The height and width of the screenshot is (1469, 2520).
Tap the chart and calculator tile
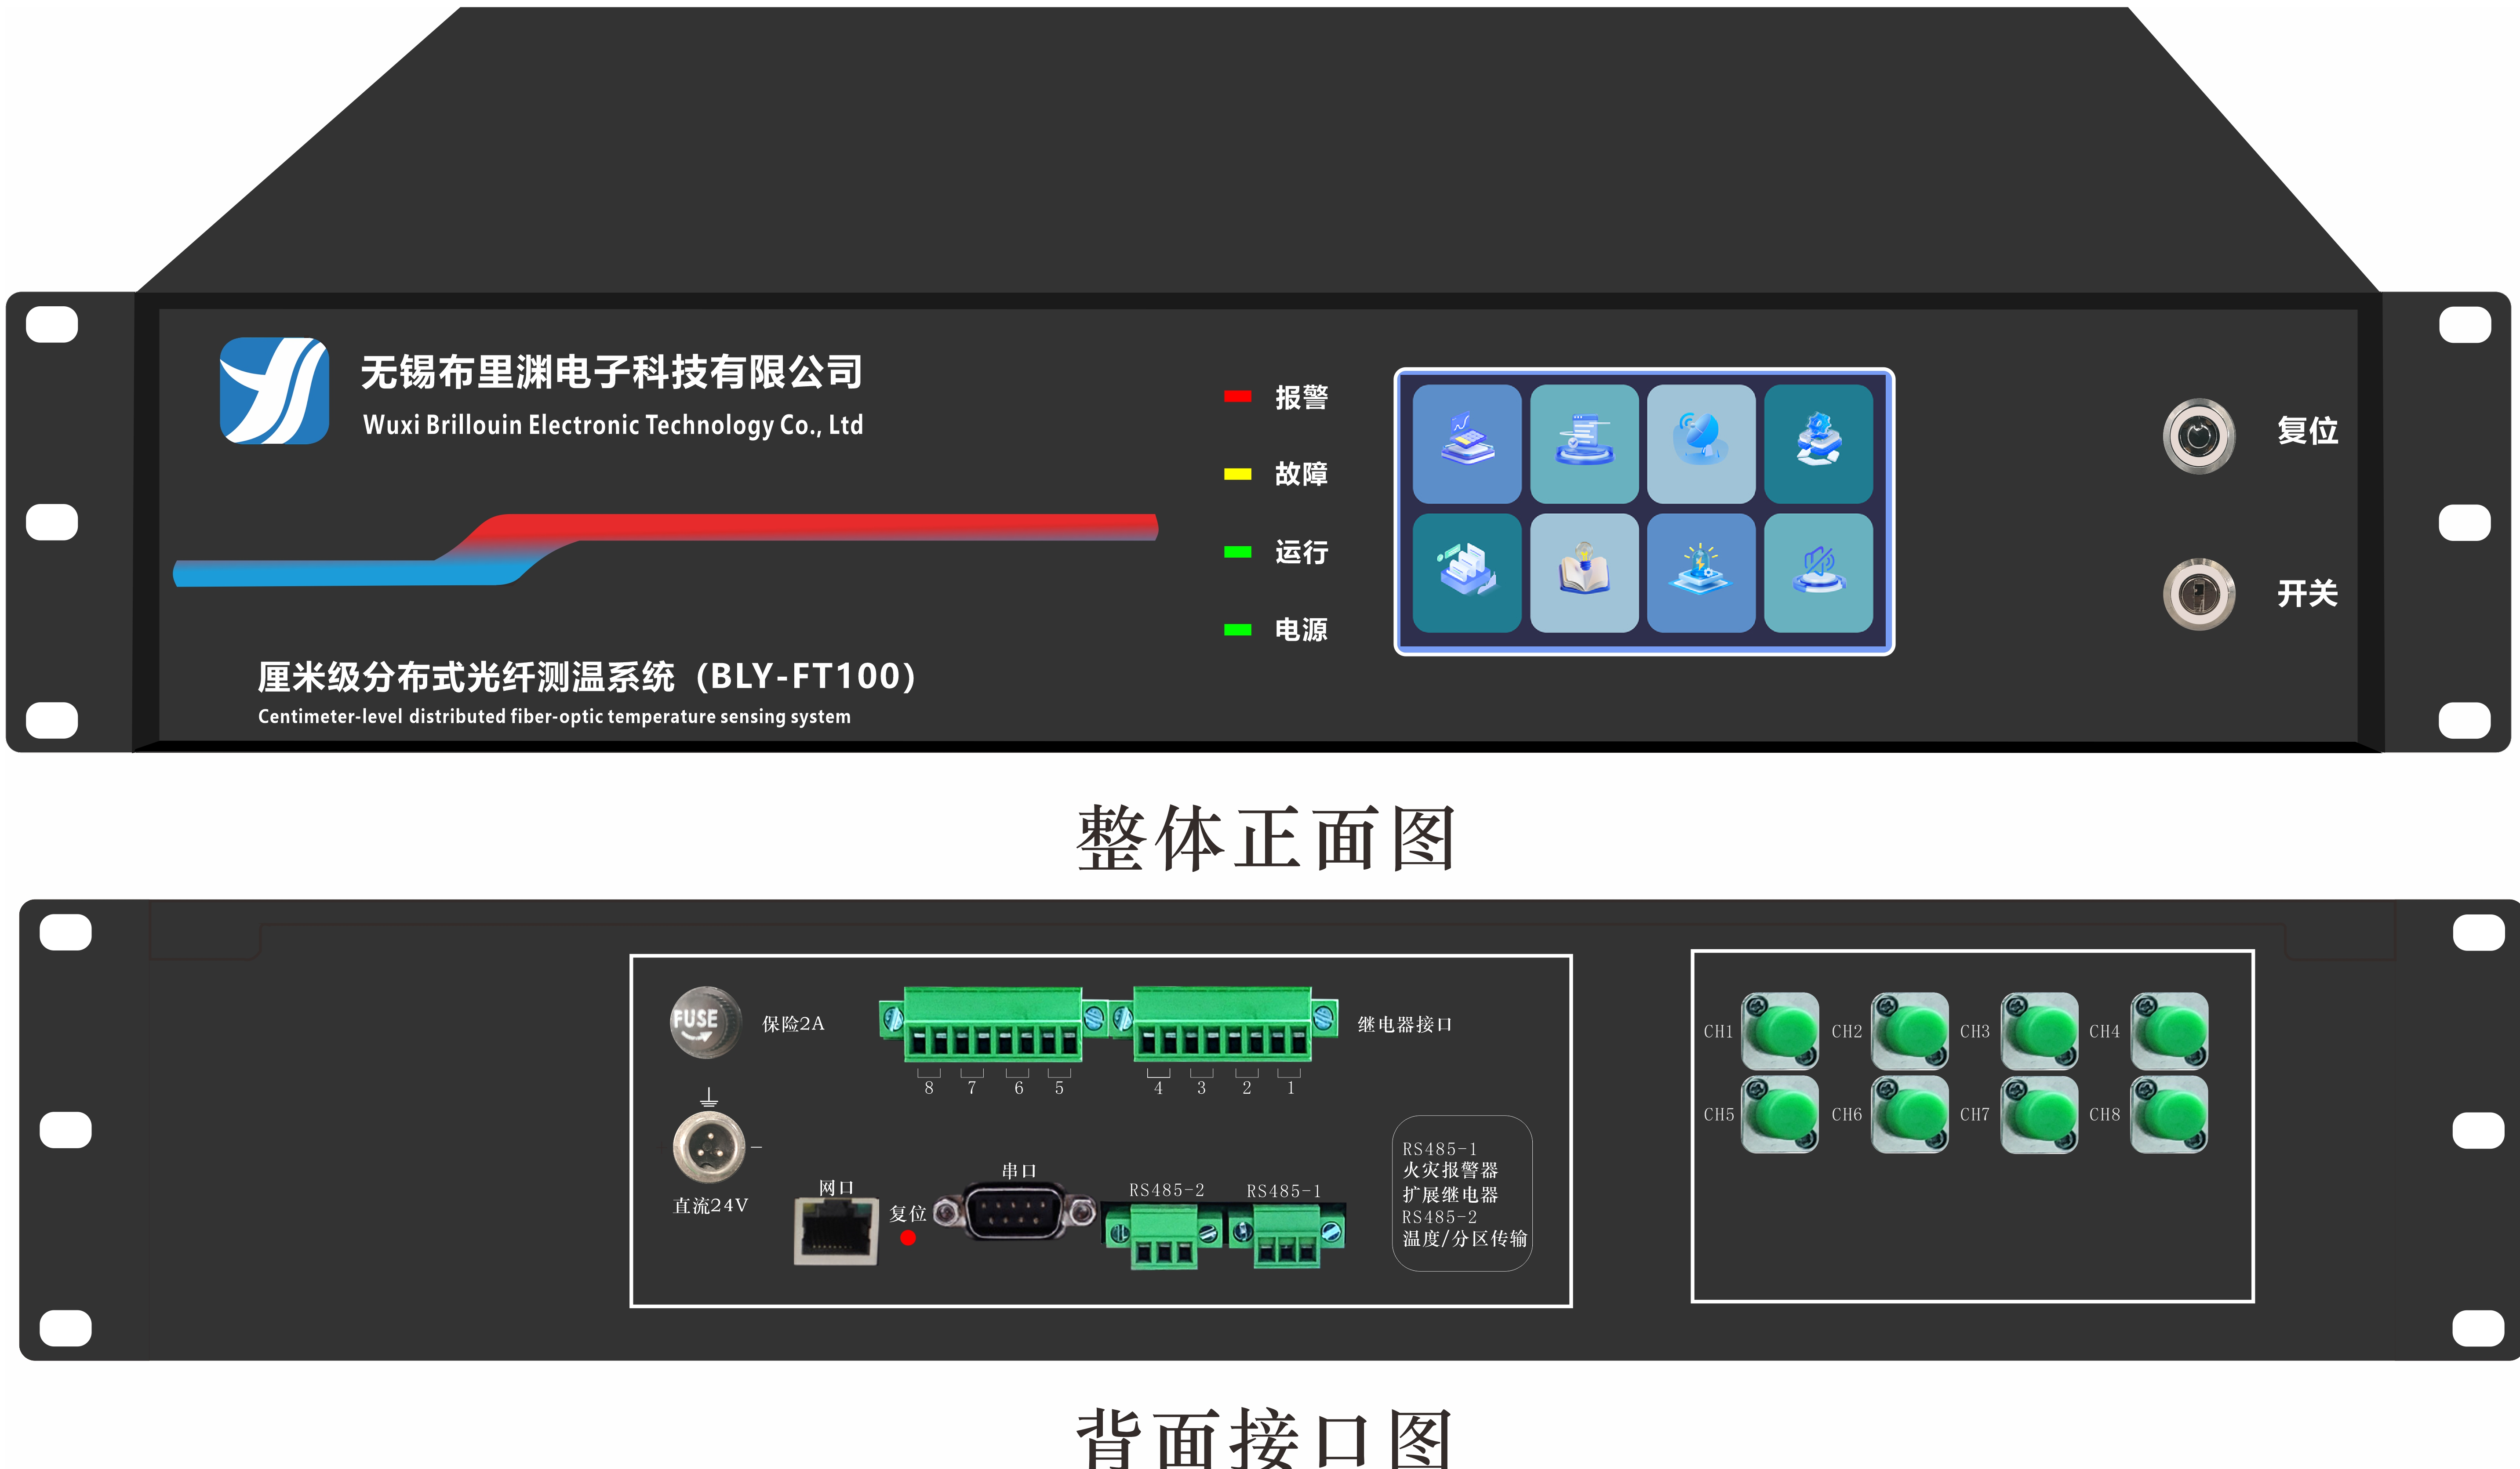pos(1466,444)
